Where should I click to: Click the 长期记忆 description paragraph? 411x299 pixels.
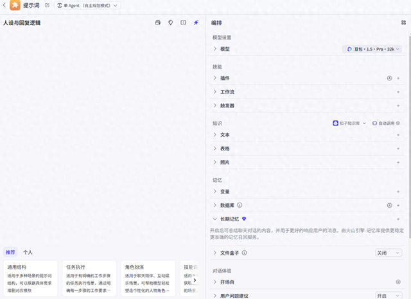click(307, 234)
